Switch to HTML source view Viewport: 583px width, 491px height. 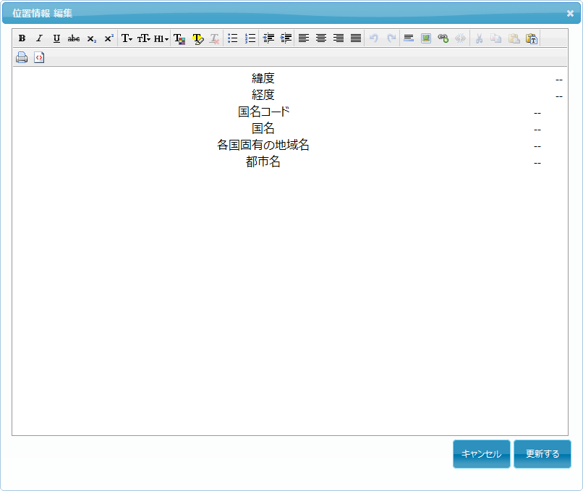[39, 57]
